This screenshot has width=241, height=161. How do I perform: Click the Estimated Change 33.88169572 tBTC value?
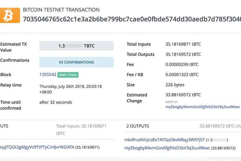click(x=183, y=95)
